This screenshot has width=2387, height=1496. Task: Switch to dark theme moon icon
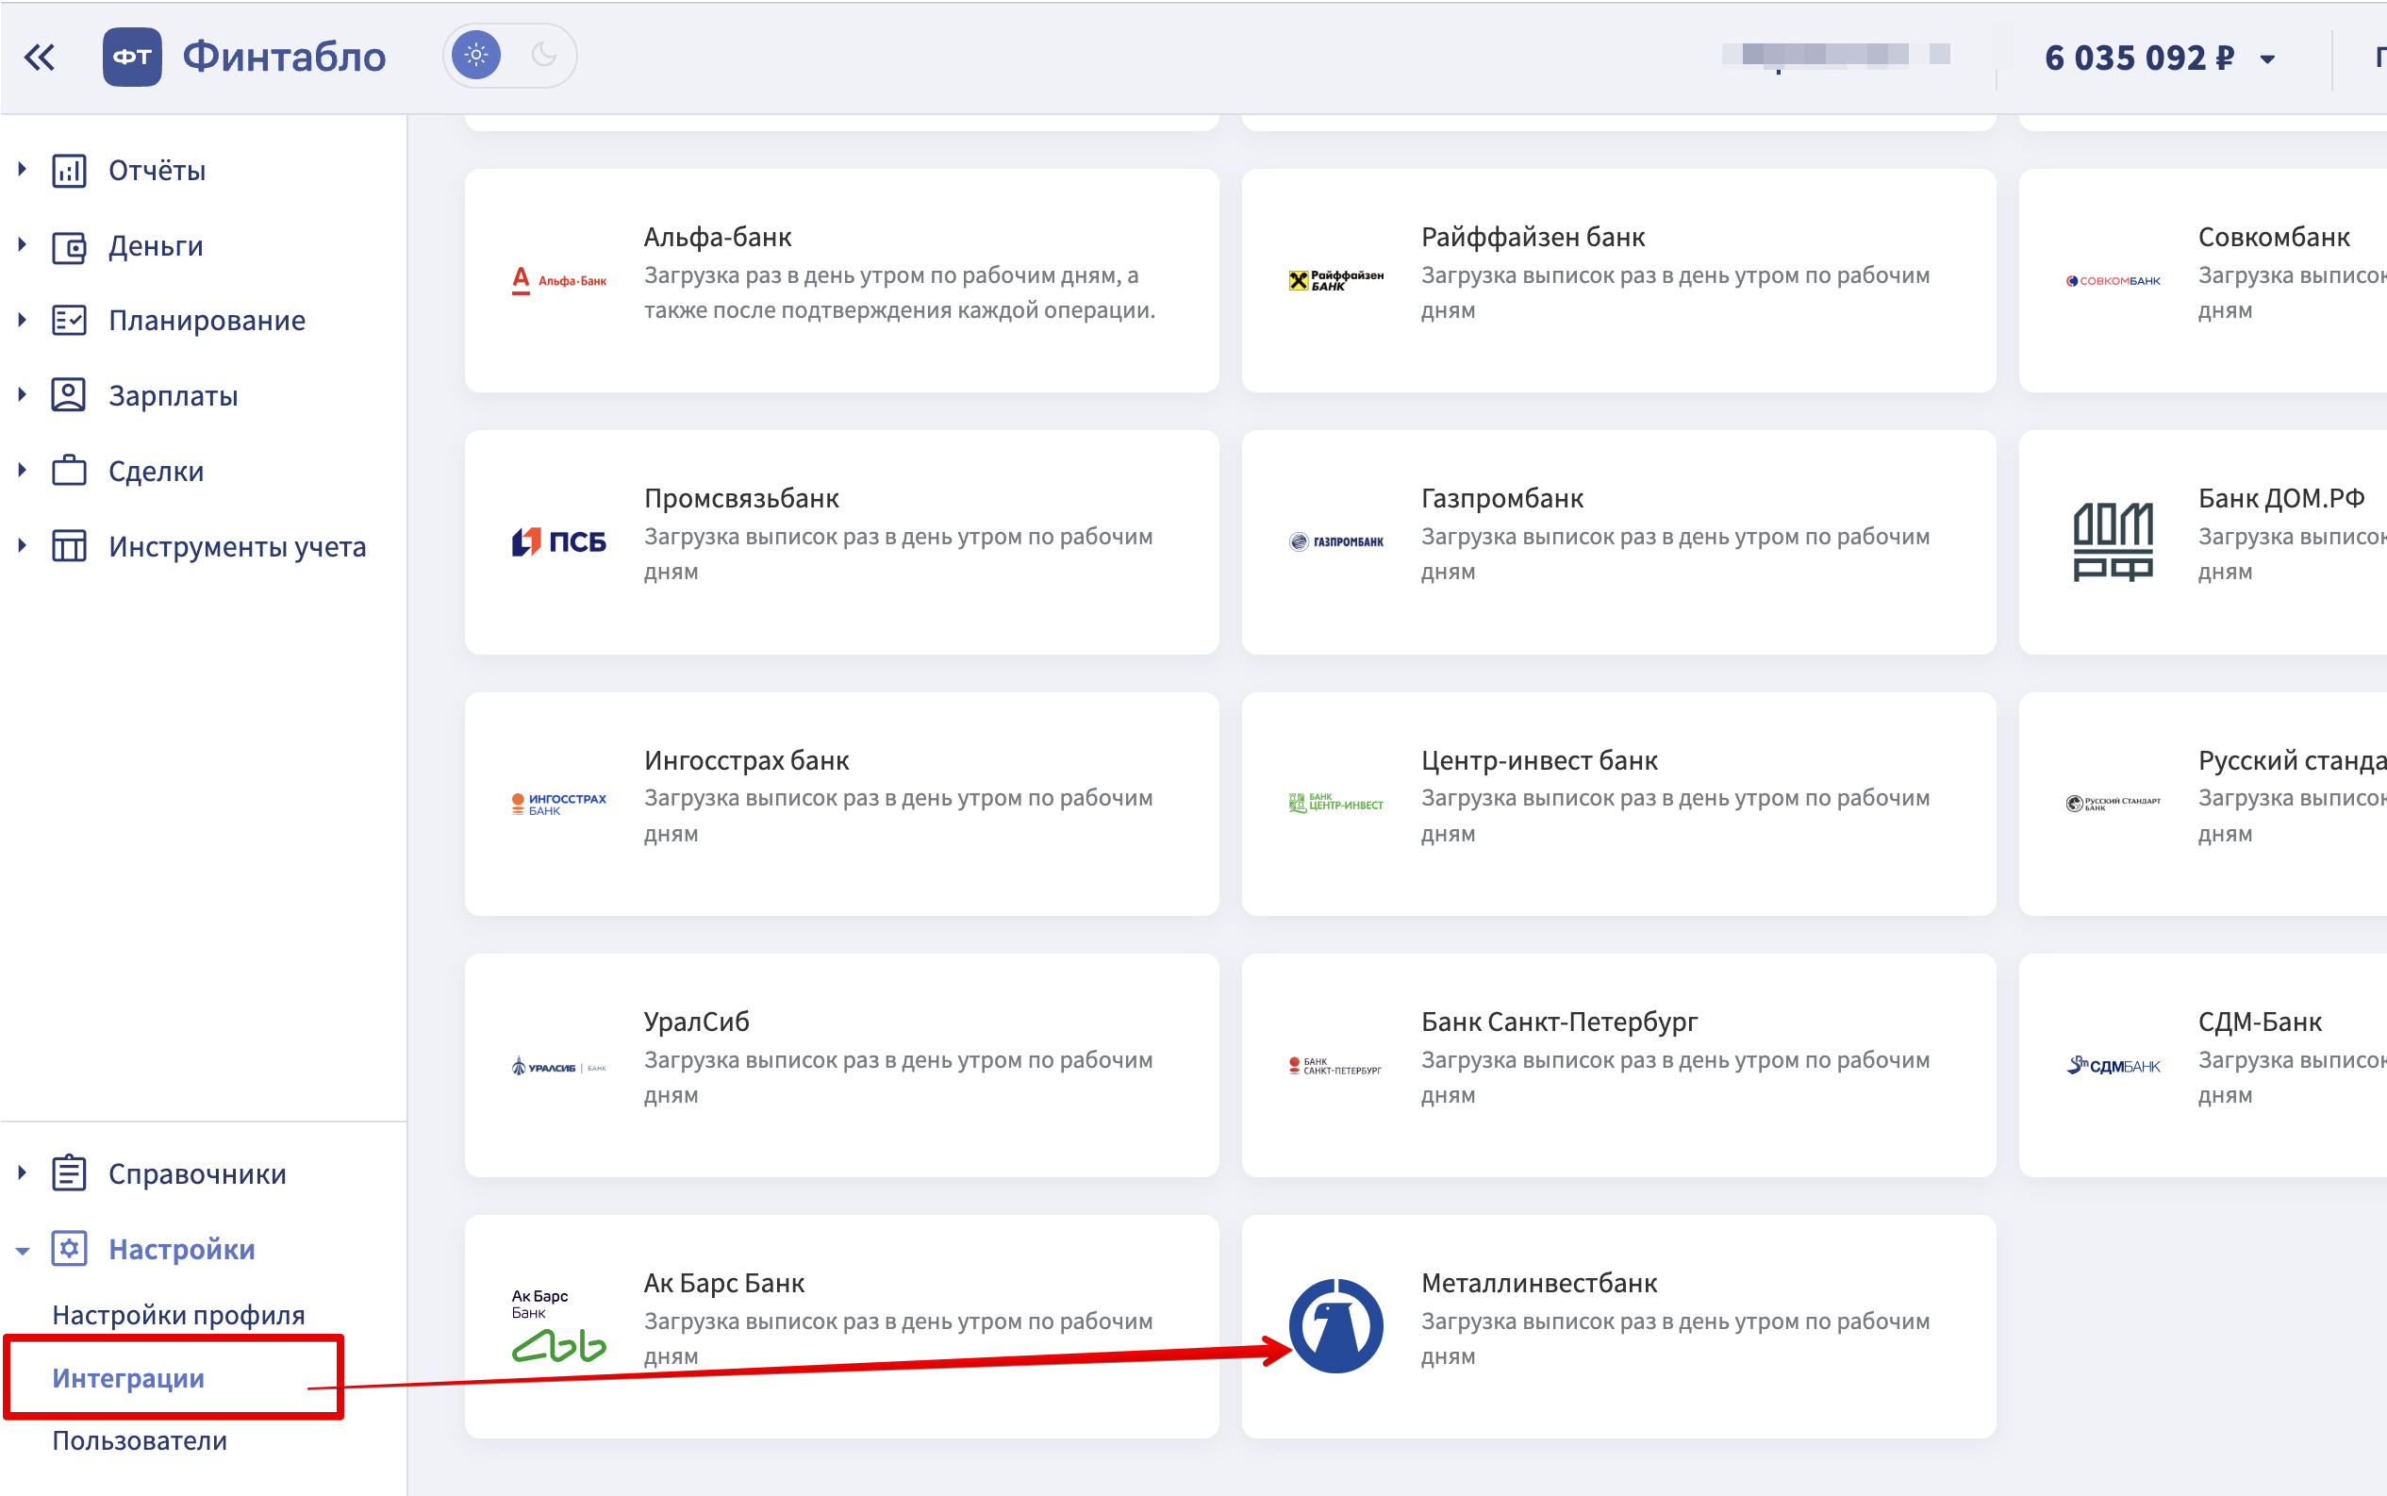(x=544, y=56)
